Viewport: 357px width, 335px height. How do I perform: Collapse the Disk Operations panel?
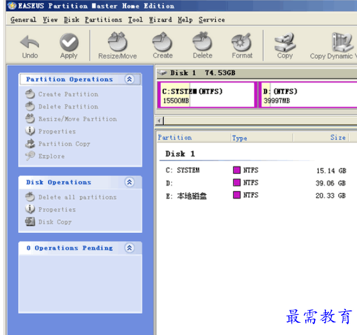coord(129,182)
